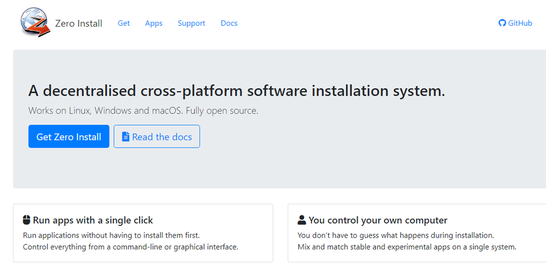This screenshot has height=266, width=546.
Task: Click 'You control your own computer' heading
Action: point(378,220)
